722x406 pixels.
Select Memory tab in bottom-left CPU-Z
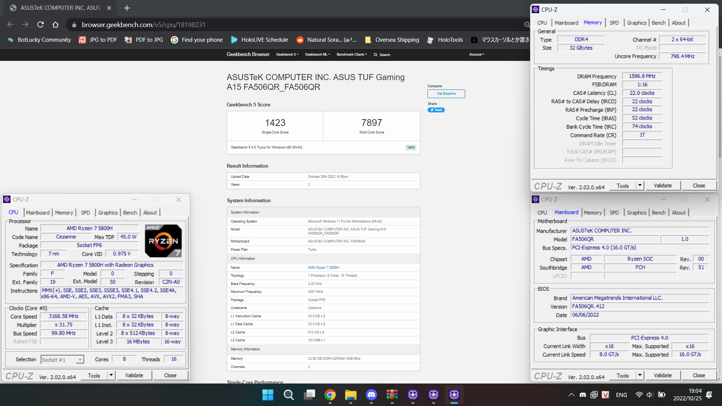[64, 213]
